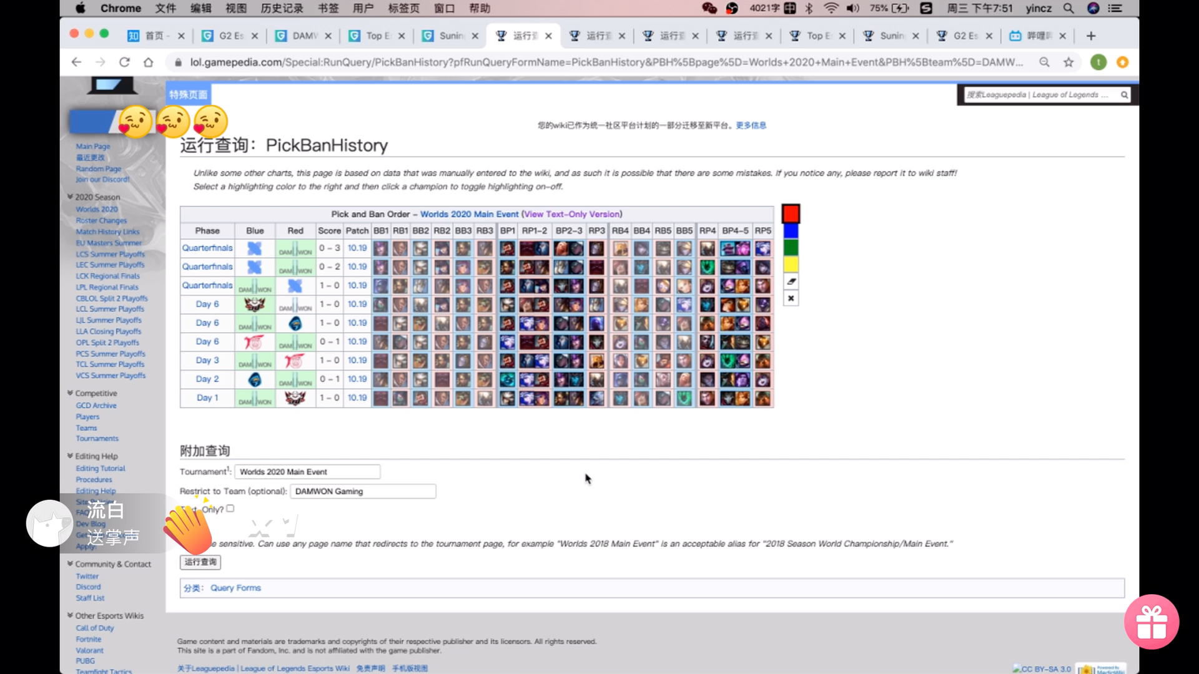Click the Restrict to Team field
The height and width of the screenshot is (674, 1199).
click(x=363, y=491)
